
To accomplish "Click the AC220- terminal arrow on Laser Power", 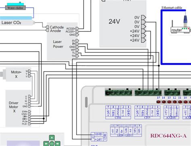I will (77, 29).
